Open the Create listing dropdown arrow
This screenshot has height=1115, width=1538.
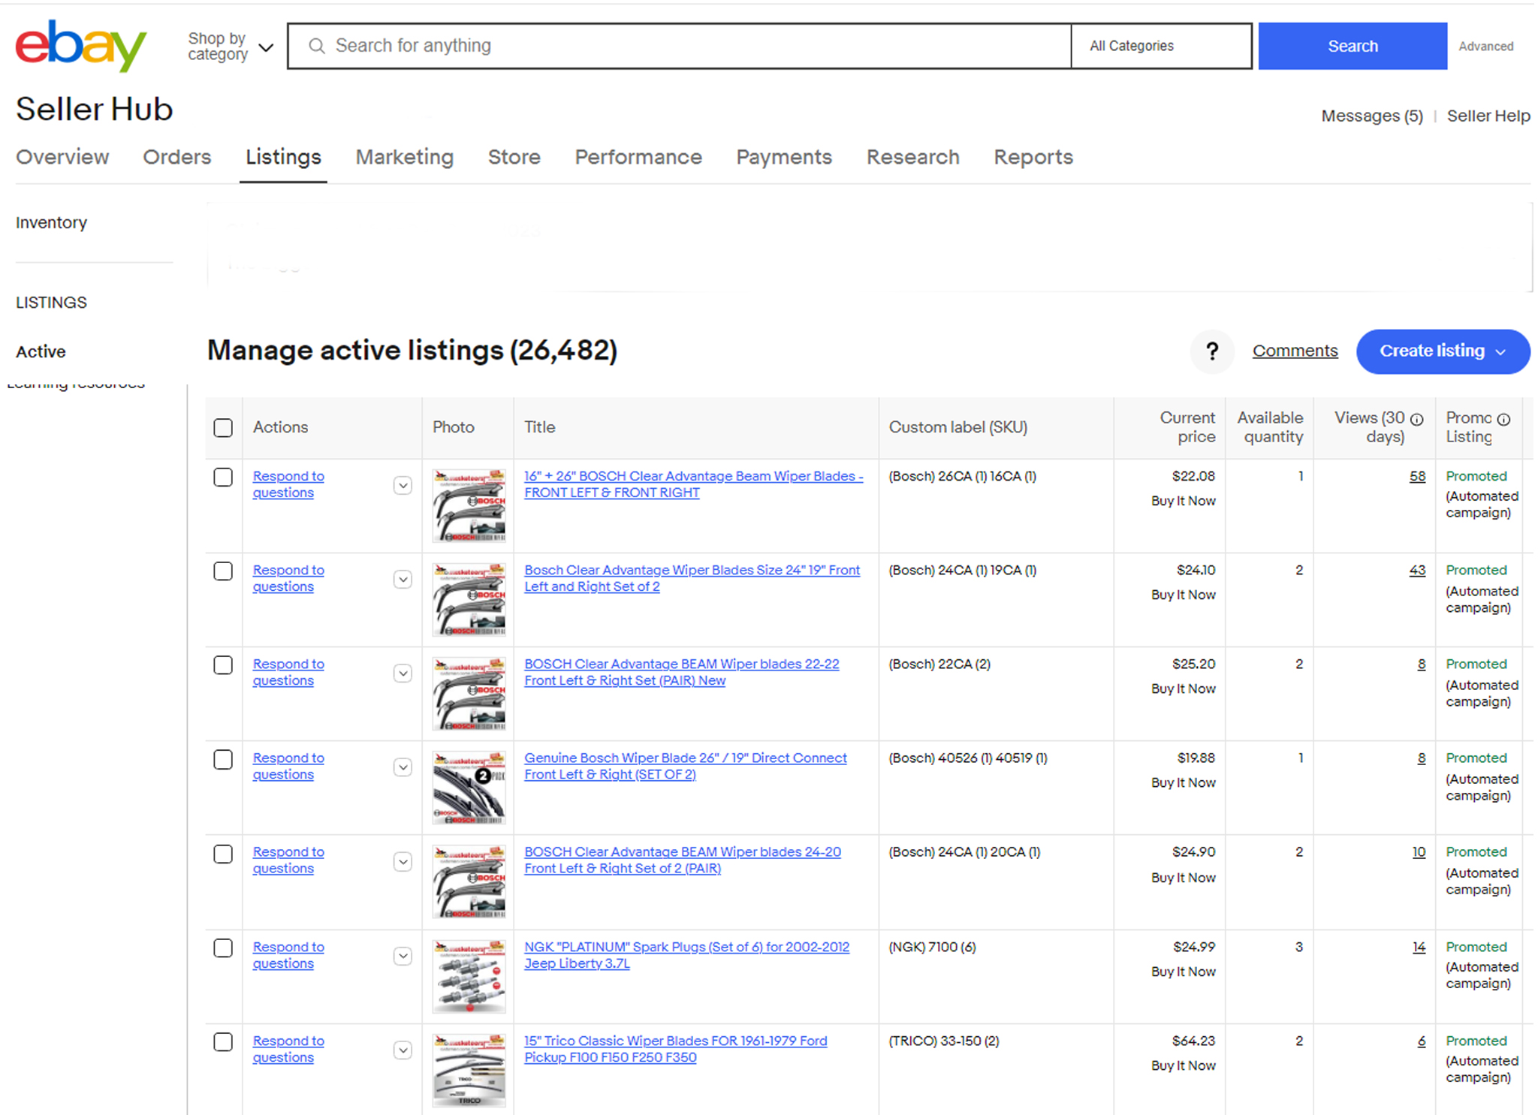pyautogui.click(x=1501, y=351)
